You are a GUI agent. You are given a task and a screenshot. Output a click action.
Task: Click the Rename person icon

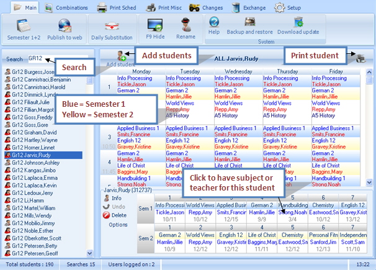[186, 25]
